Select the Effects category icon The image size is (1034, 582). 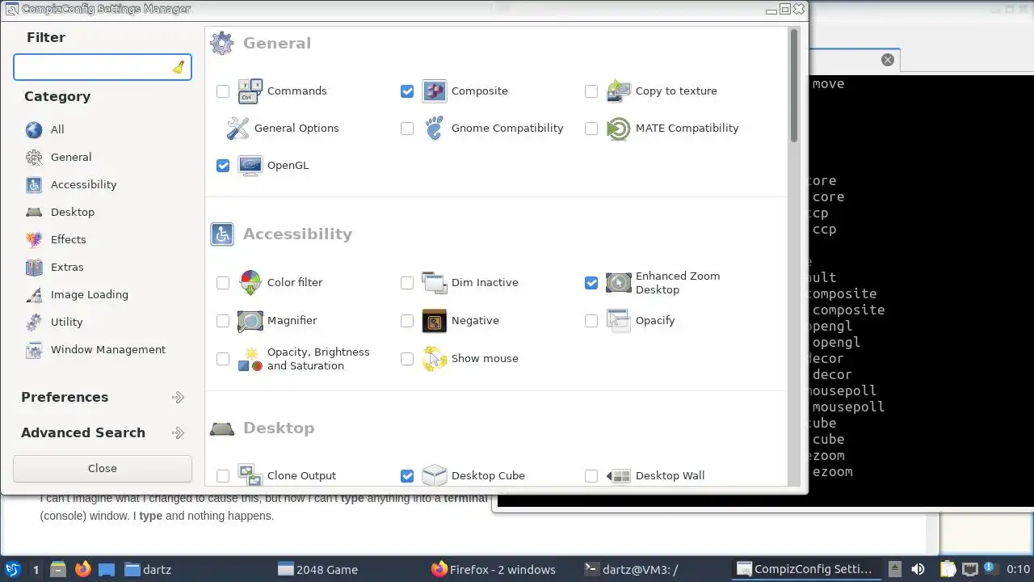pyautogui.click(x=34, y=240)
